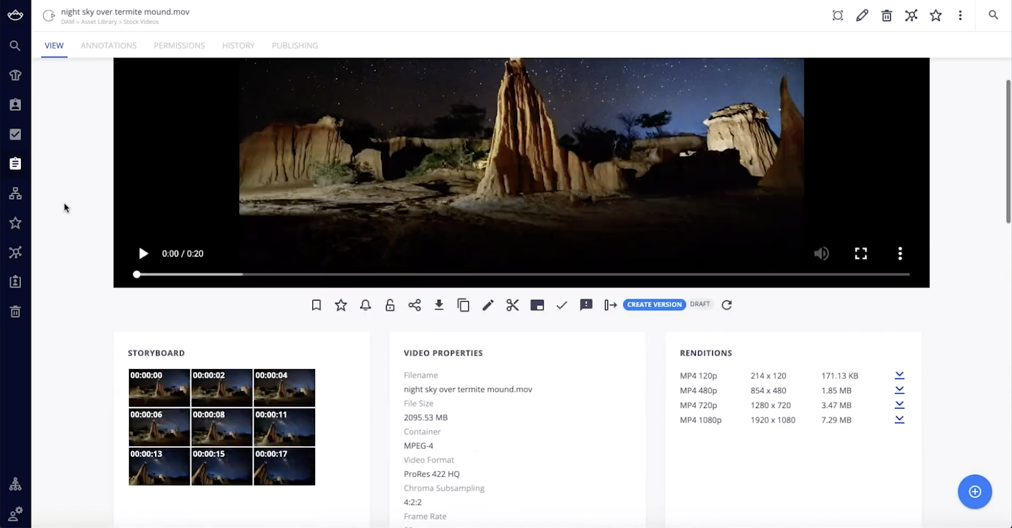This screenshot has width=1012, height=528.
Task: Click the video progress seek bar
Action: (x=522, y=274)
